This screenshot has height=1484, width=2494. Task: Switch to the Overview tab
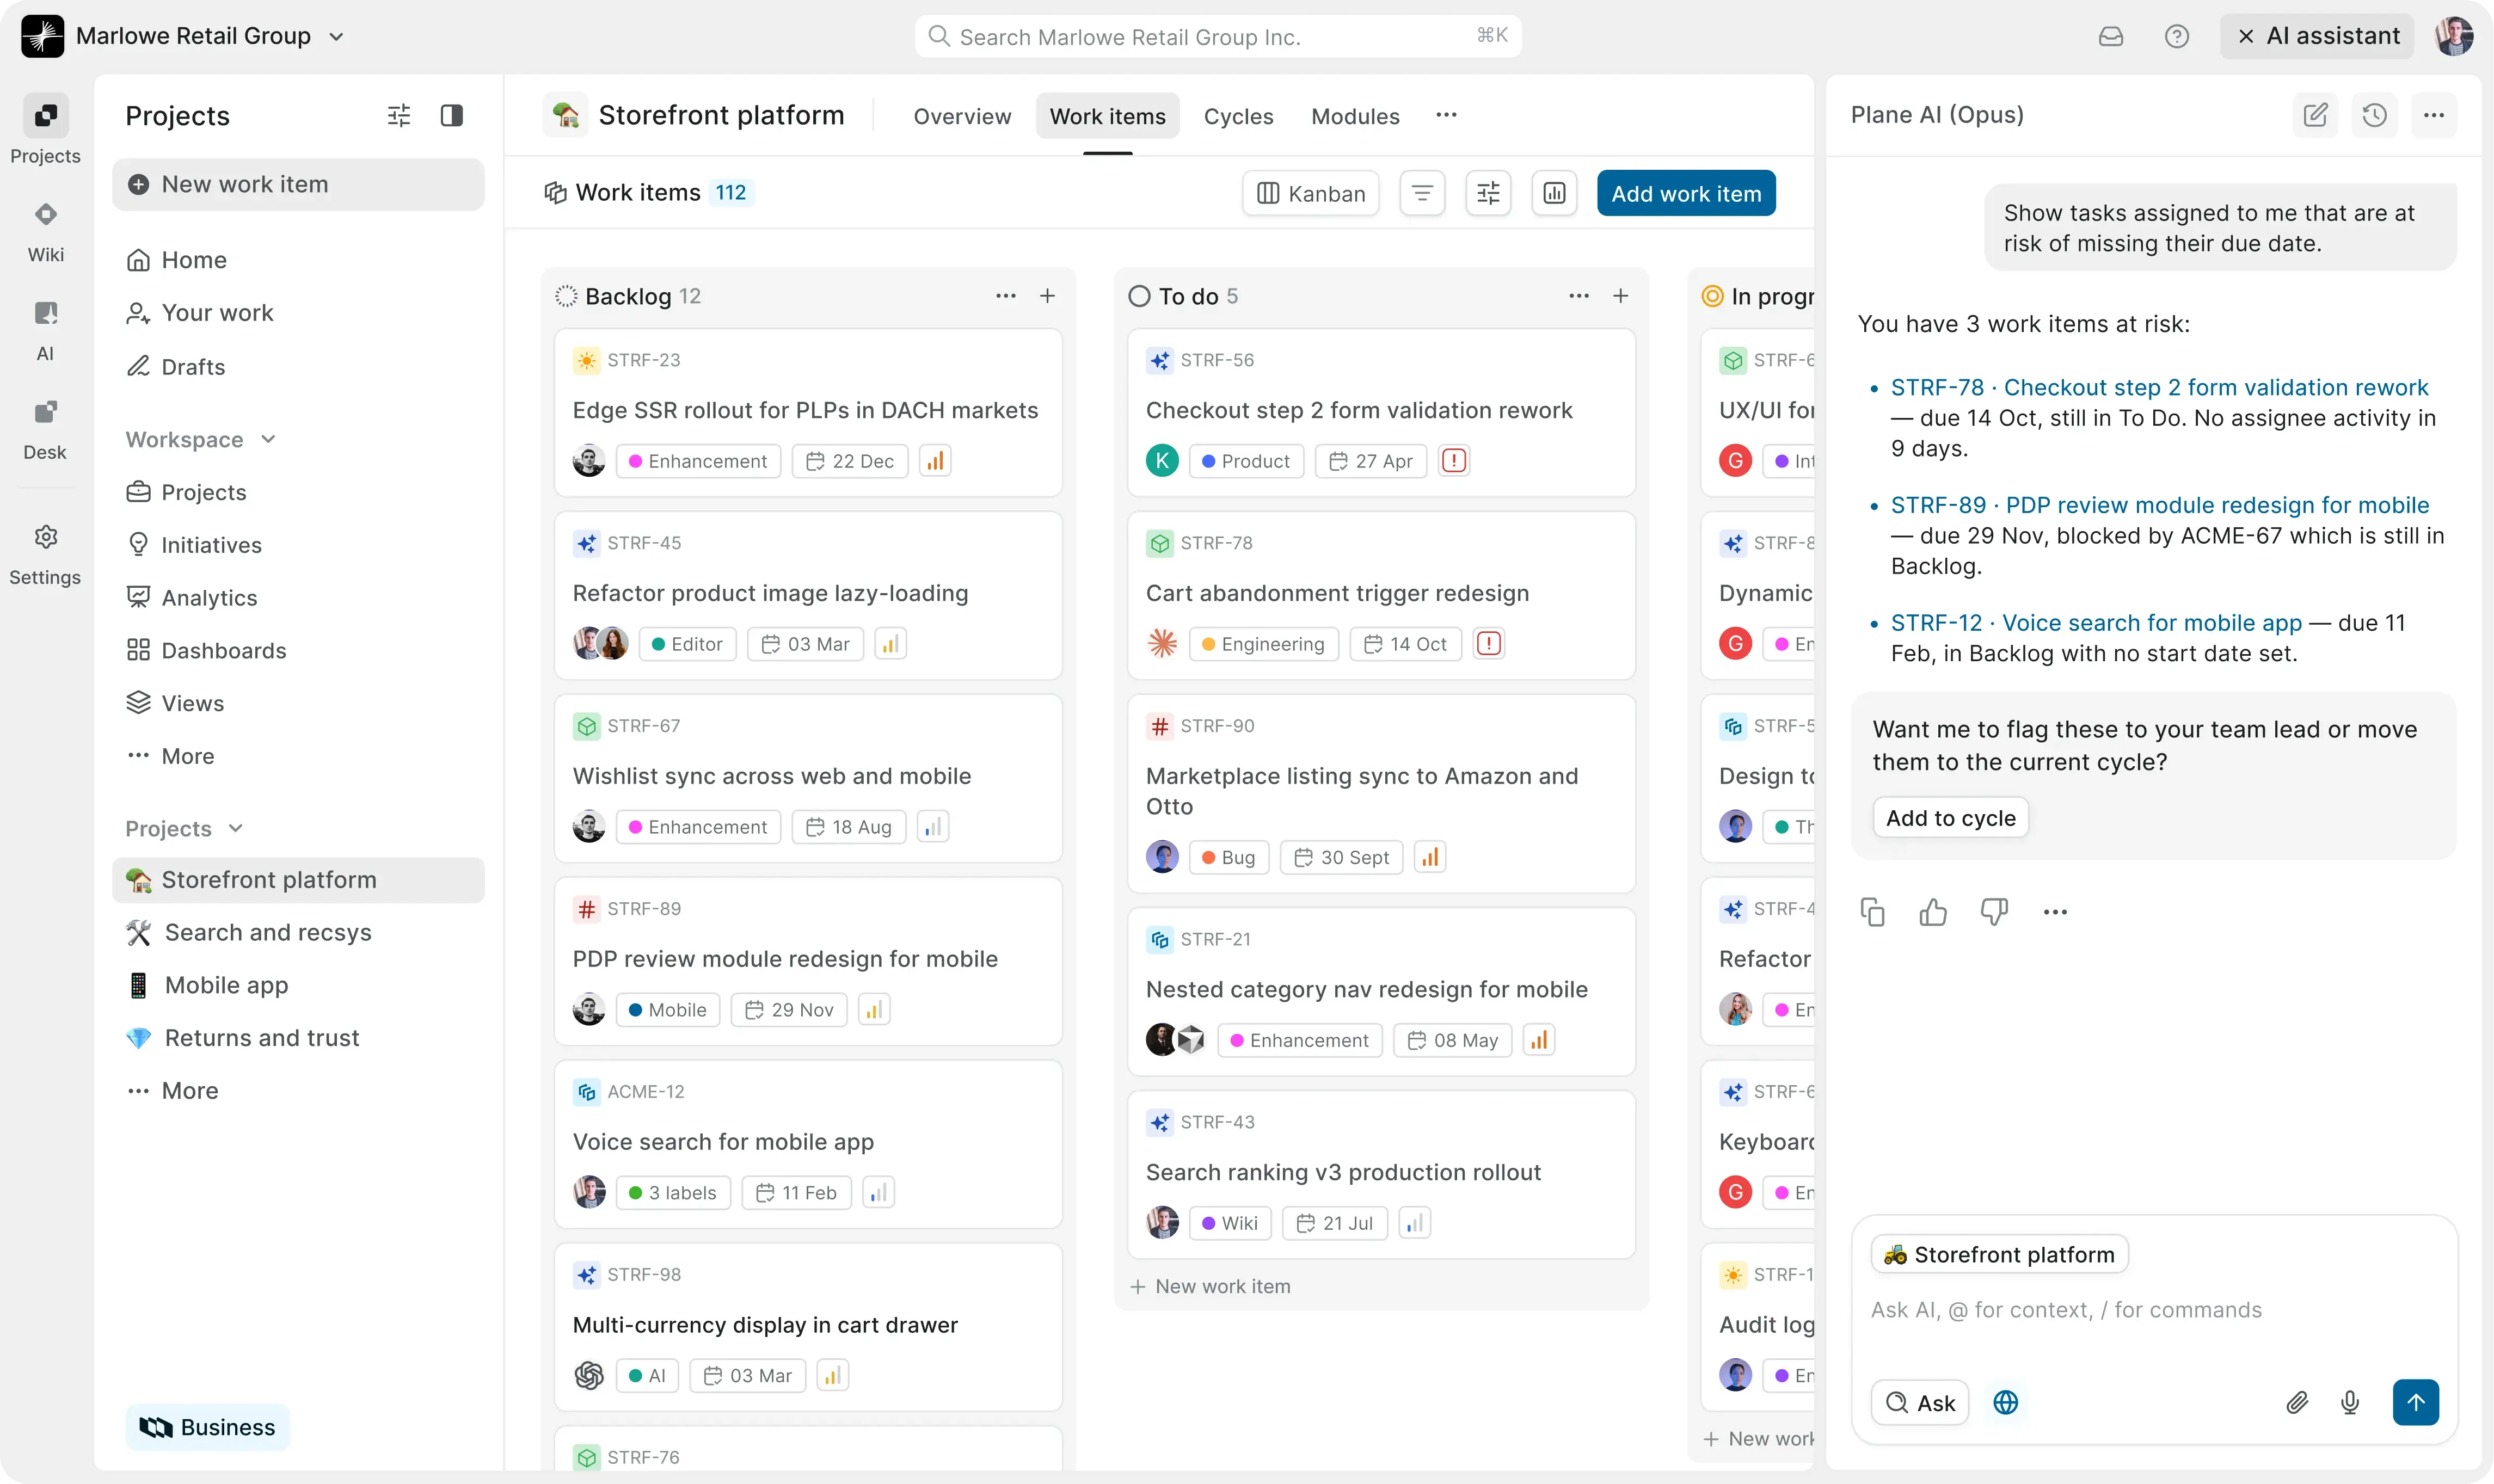[962, 116]
